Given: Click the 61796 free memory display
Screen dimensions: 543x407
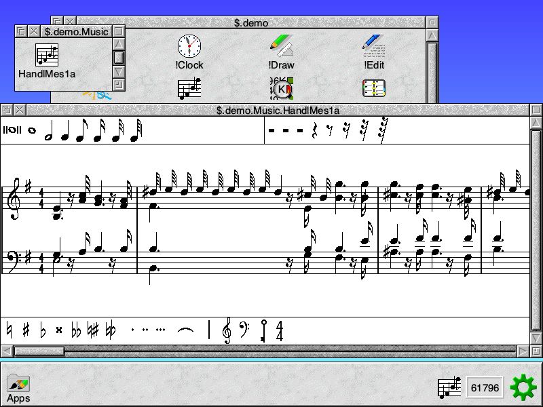Looking at the screenshot, I should pos(485,387).
